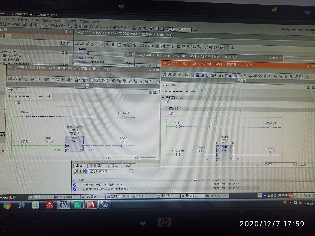Screen dimensions: 315x236
Task: Switch to 监控表_1 in the editor bar
Action: pos(167,196)
